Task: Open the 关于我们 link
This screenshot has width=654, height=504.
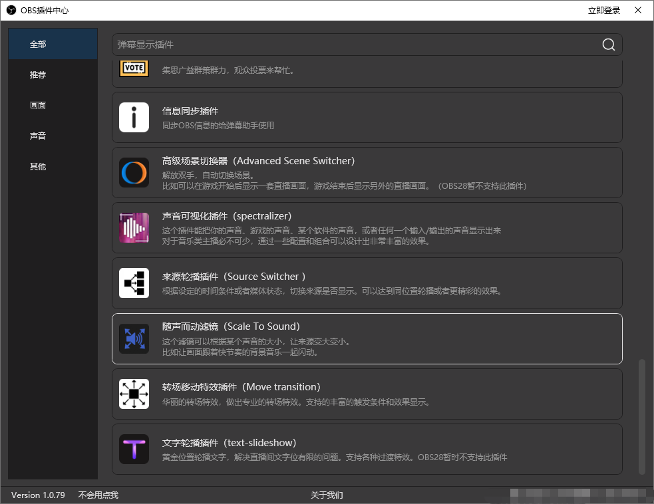Action: pos(327,495)
